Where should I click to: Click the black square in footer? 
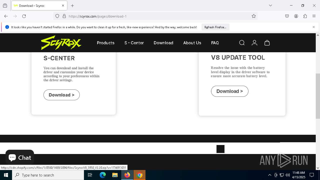coord(220,149)
